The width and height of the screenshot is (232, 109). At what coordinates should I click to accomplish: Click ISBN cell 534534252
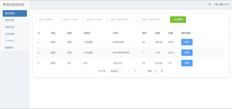pos(119,42)
